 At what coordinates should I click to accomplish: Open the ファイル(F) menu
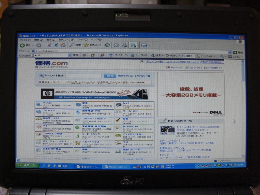point(25,40)
